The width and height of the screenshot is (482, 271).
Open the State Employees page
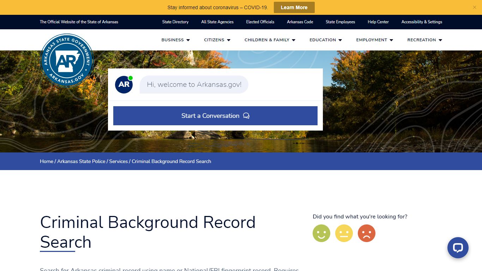(x=340, y=22)
